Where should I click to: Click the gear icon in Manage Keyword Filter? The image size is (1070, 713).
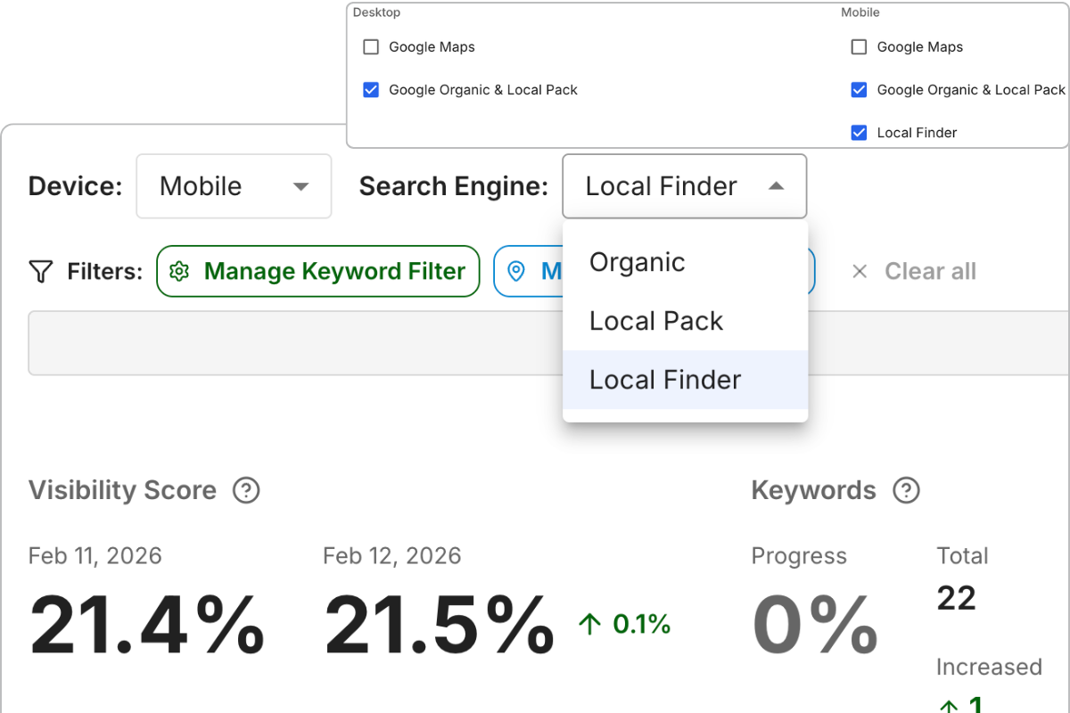tap(179, 272)
